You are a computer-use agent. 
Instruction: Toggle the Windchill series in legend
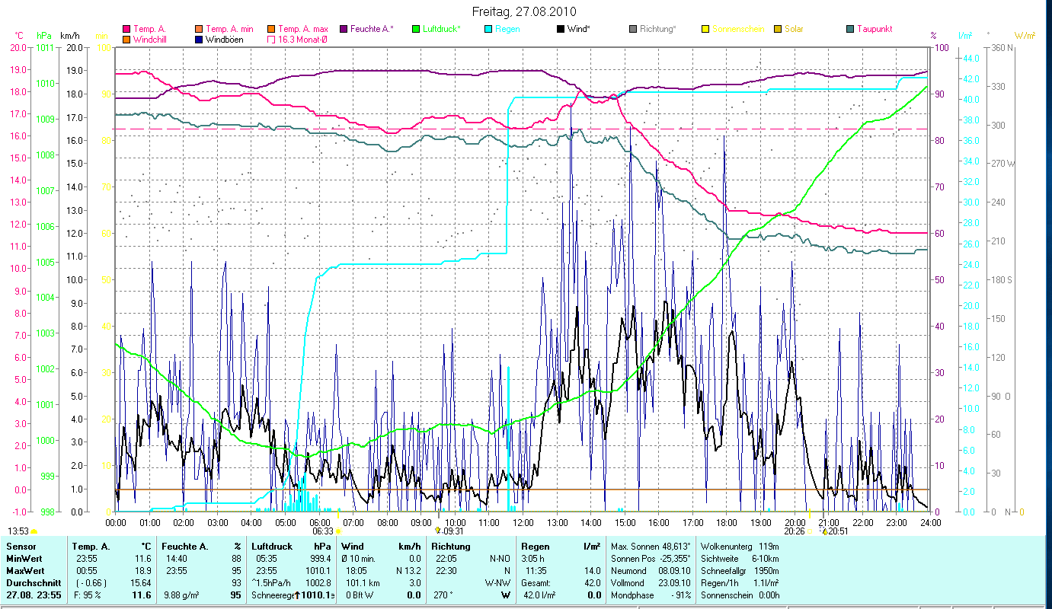pyautogui.click(x=126, y=40)
